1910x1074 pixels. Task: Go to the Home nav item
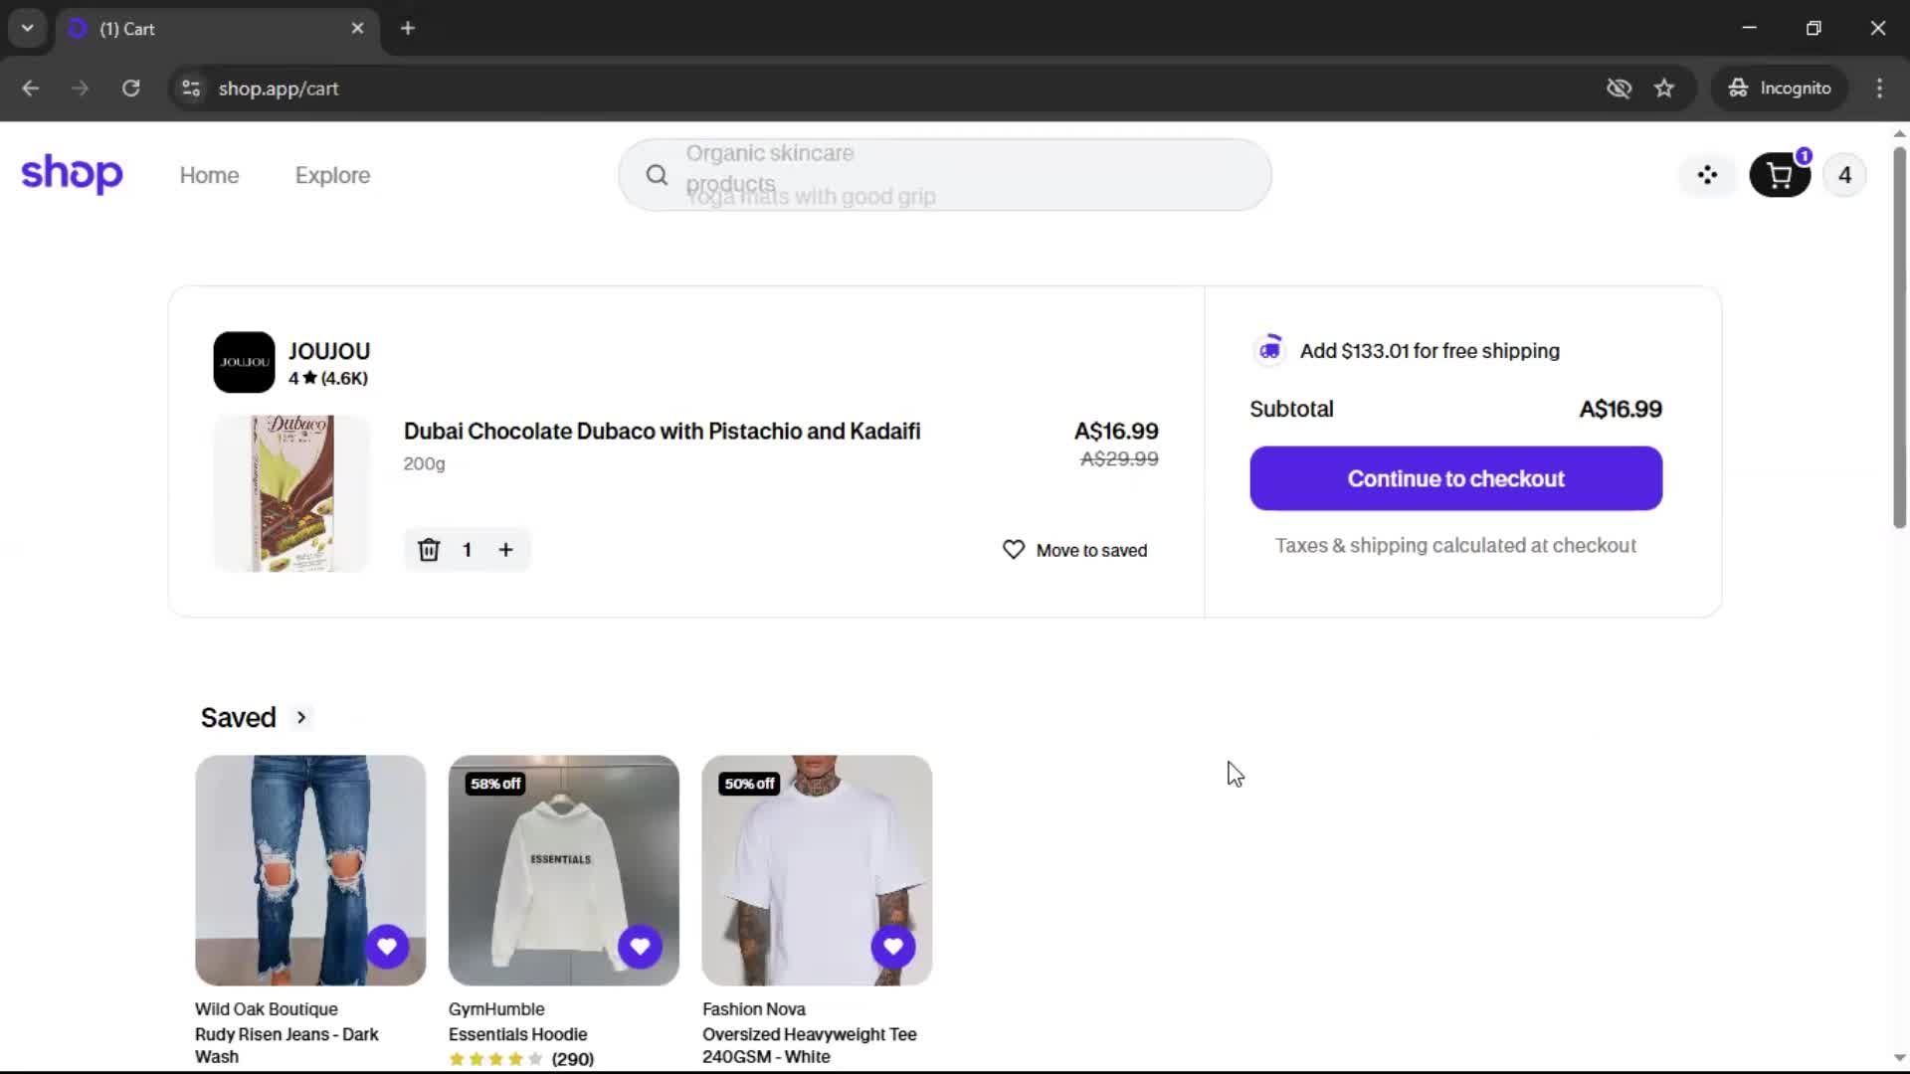209,176
